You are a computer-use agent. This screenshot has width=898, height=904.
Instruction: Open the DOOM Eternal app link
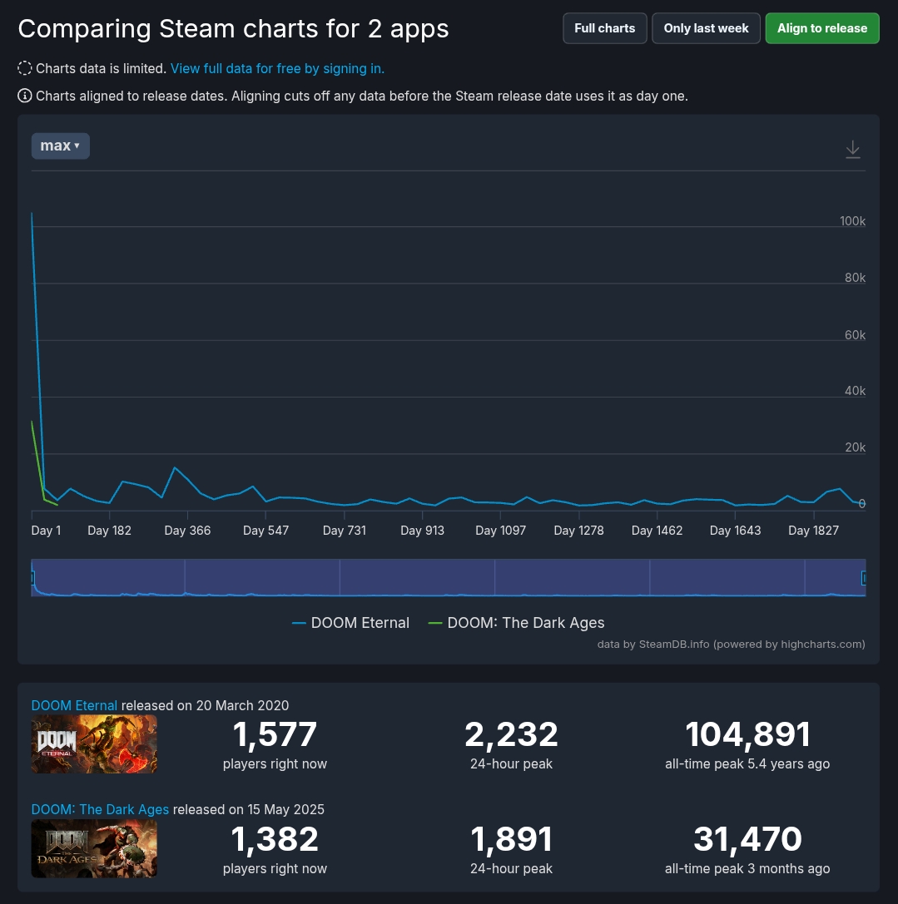[x=74, y=705]
